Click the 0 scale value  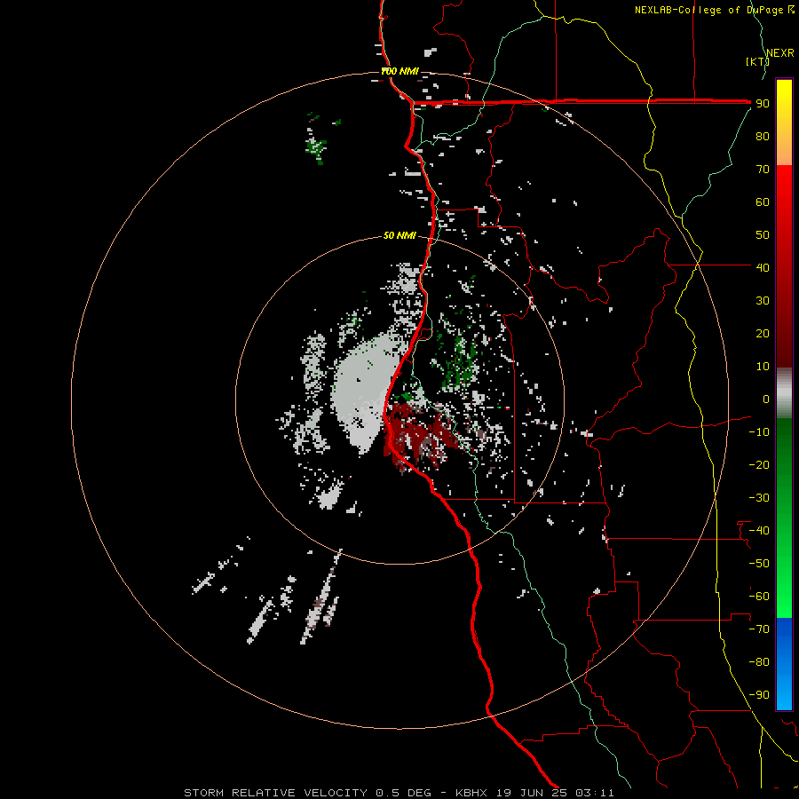(x=766, y=399)
